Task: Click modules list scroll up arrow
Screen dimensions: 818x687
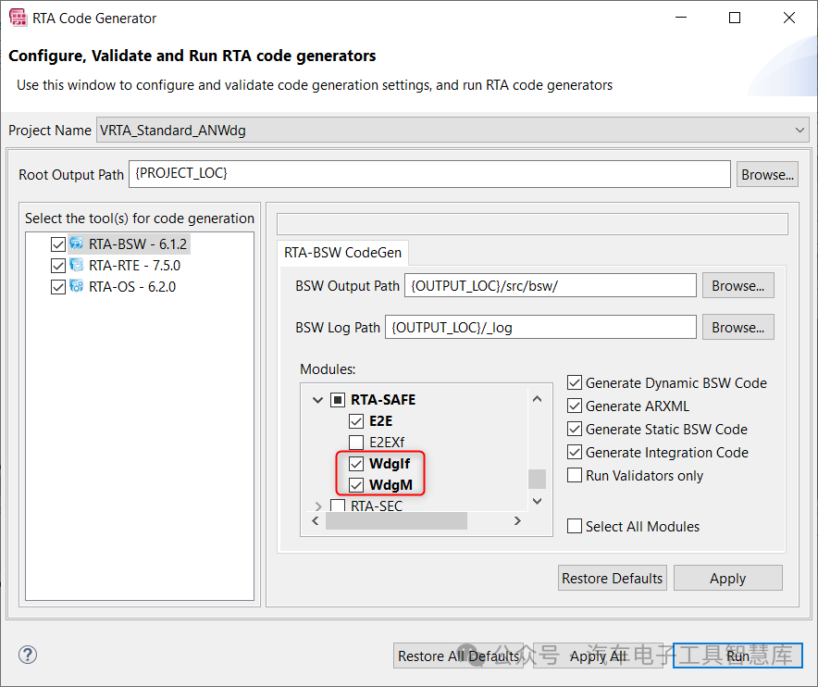Action: pyautogui.click(x=537, y=399)
